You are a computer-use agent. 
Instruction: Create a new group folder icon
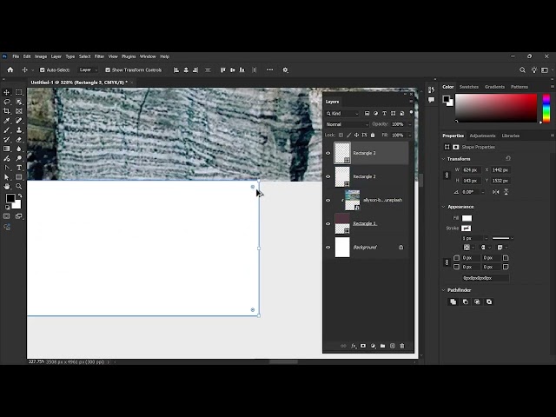[x=382, y=346]
